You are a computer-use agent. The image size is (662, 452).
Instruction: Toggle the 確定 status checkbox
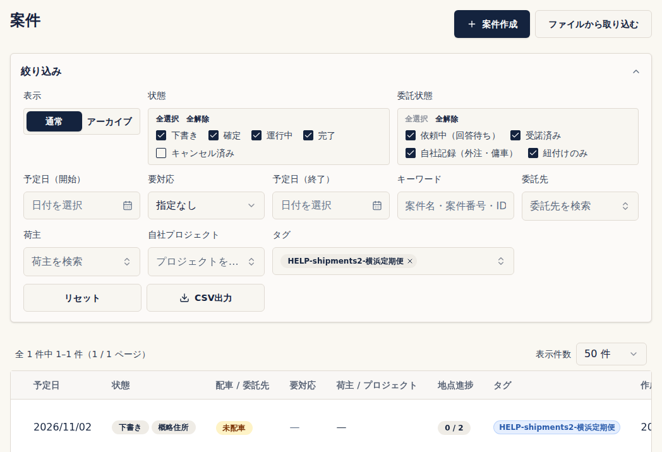(x=214, y=135)
